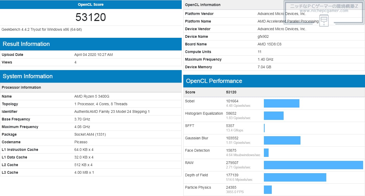Click the PC tower icon in watermark
Image resolution: width=365 pixels, height=196 pixels.
pos(324,20)
